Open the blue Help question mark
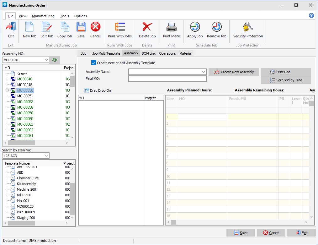The width and height of the screenshot is (318, 245). [311, 15]
